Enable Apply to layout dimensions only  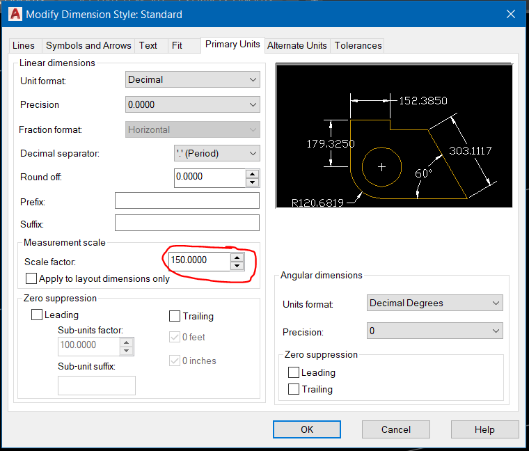click(x=31, y=278)
